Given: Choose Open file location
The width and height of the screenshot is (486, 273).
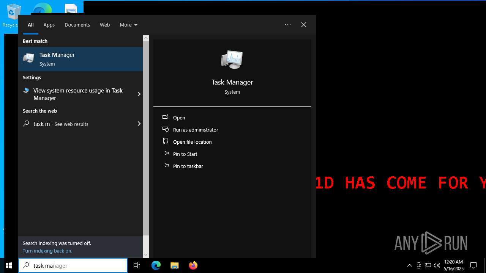Looking at the screenshot, I should point(192,142).
